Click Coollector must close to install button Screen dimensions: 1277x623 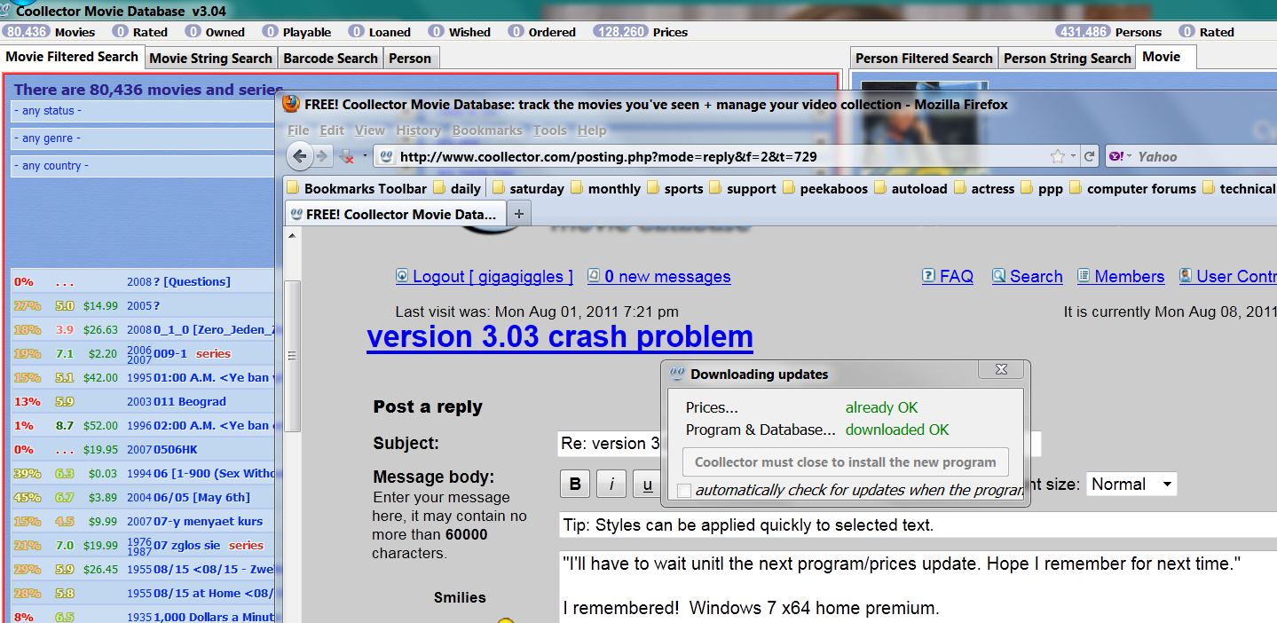846,462
